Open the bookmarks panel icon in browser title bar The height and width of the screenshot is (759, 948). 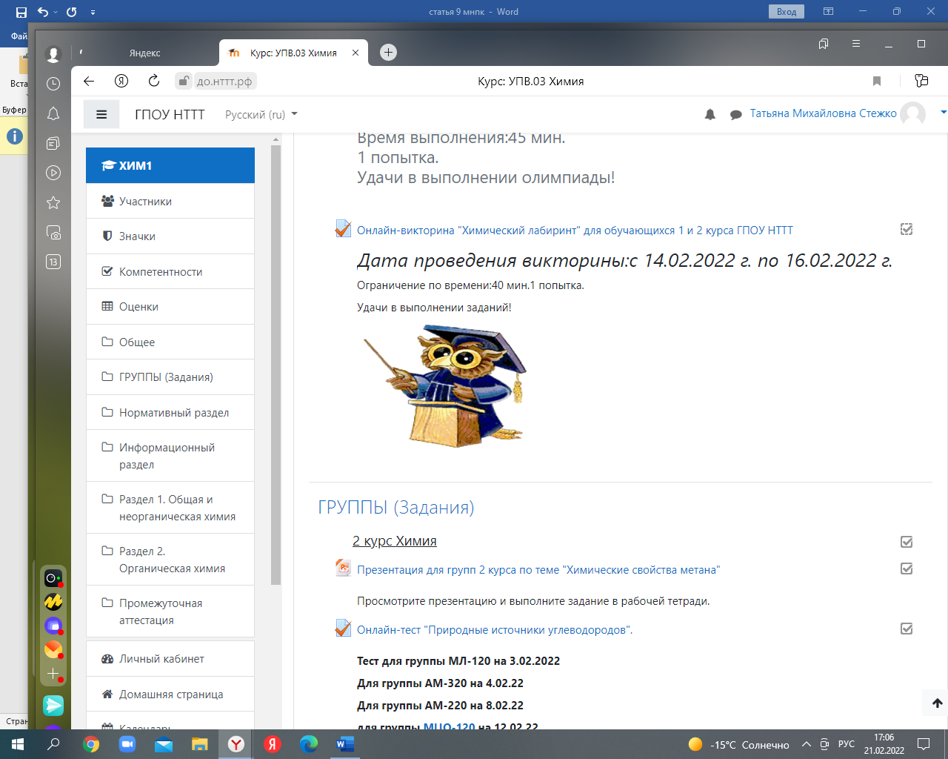click(824, 44)
